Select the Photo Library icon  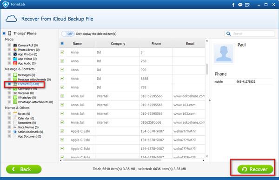pyautogui.click(x=15, y=50)
